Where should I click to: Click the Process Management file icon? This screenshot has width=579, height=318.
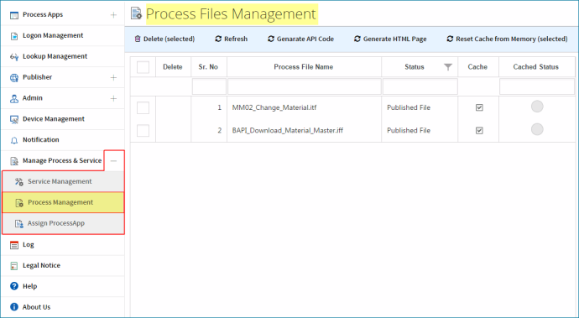click(19, 203)
